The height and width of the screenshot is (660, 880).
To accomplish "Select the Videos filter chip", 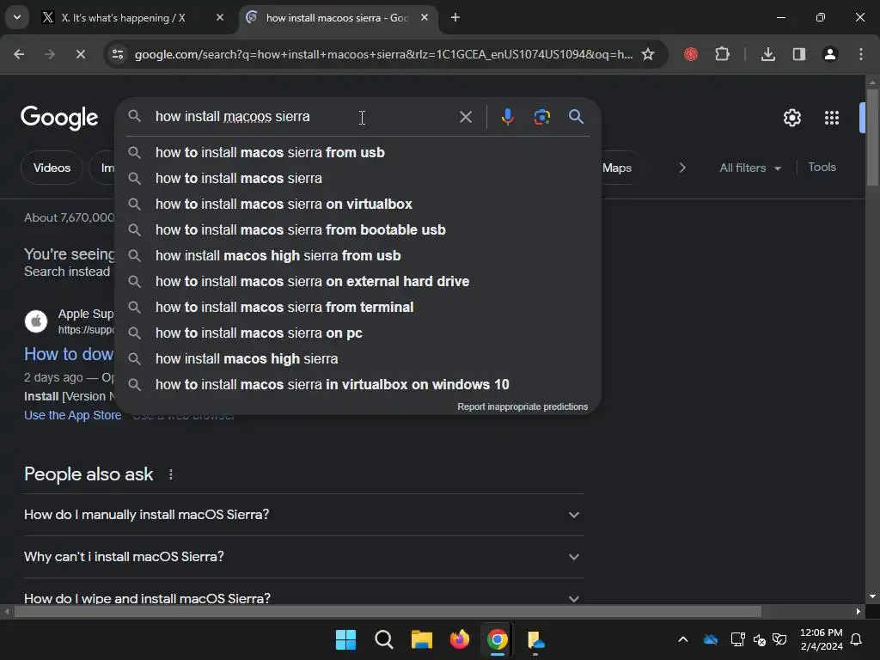I will tap(52, 168).
